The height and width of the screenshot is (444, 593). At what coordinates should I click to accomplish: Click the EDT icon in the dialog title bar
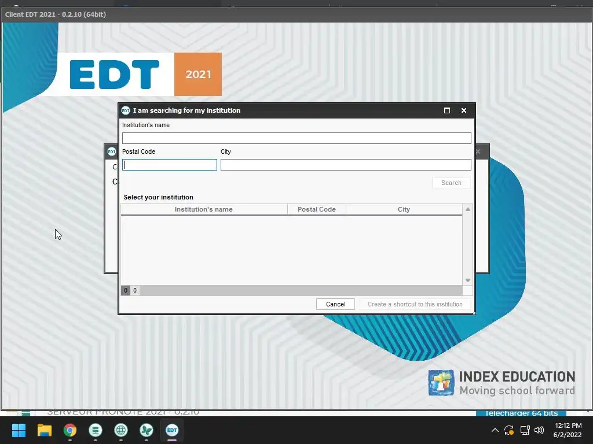pos(126,110)
